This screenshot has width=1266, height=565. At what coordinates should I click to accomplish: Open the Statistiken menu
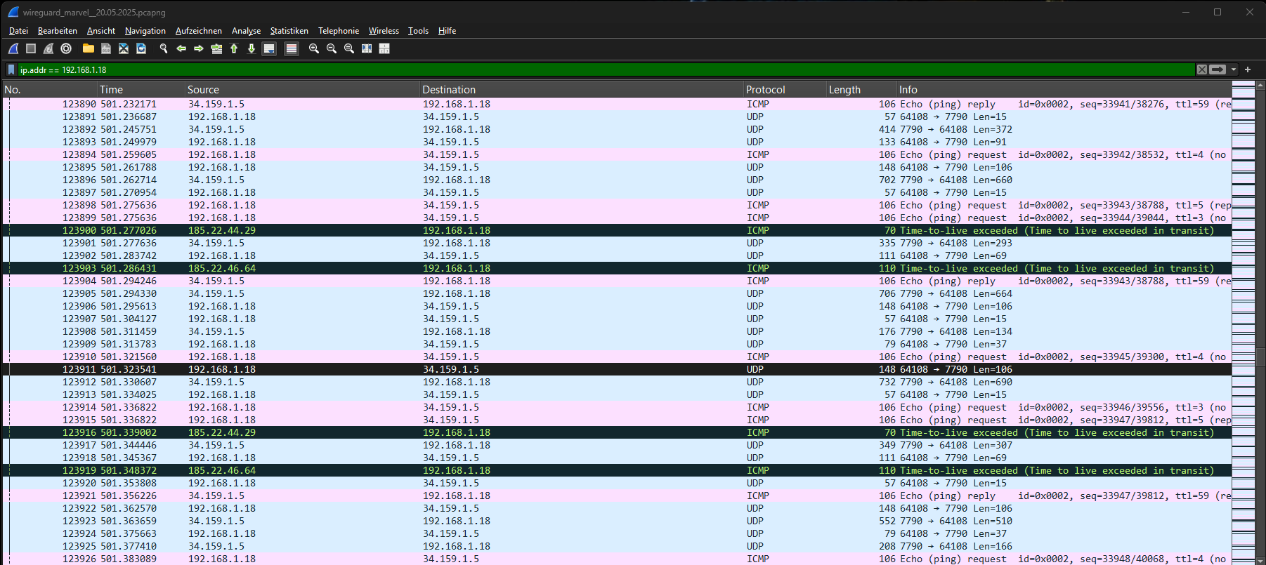pos(289,31)
